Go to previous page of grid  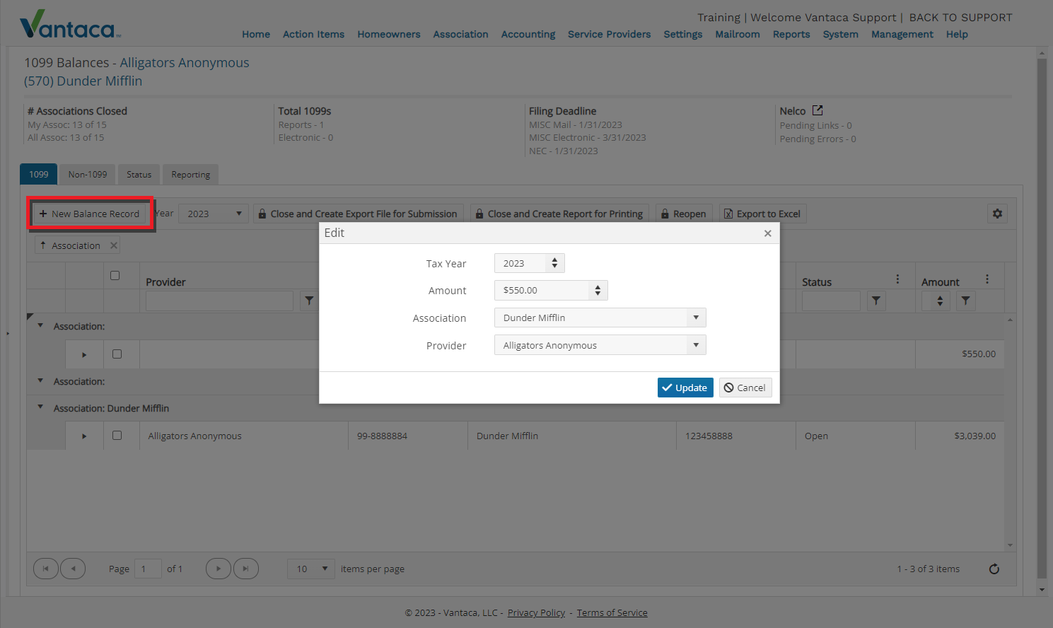(x=73, y=569)
